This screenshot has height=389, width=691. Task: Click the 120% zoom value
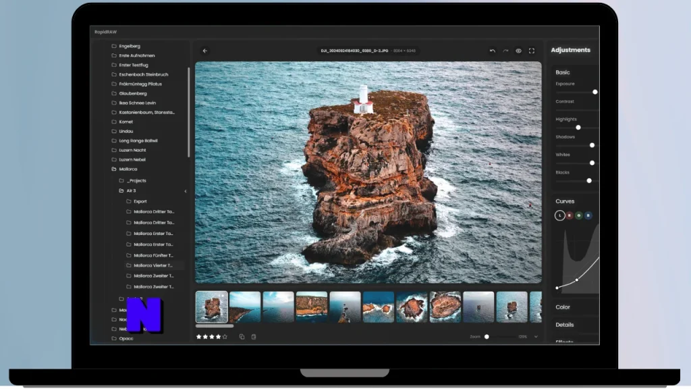click(x=523, y=336)
